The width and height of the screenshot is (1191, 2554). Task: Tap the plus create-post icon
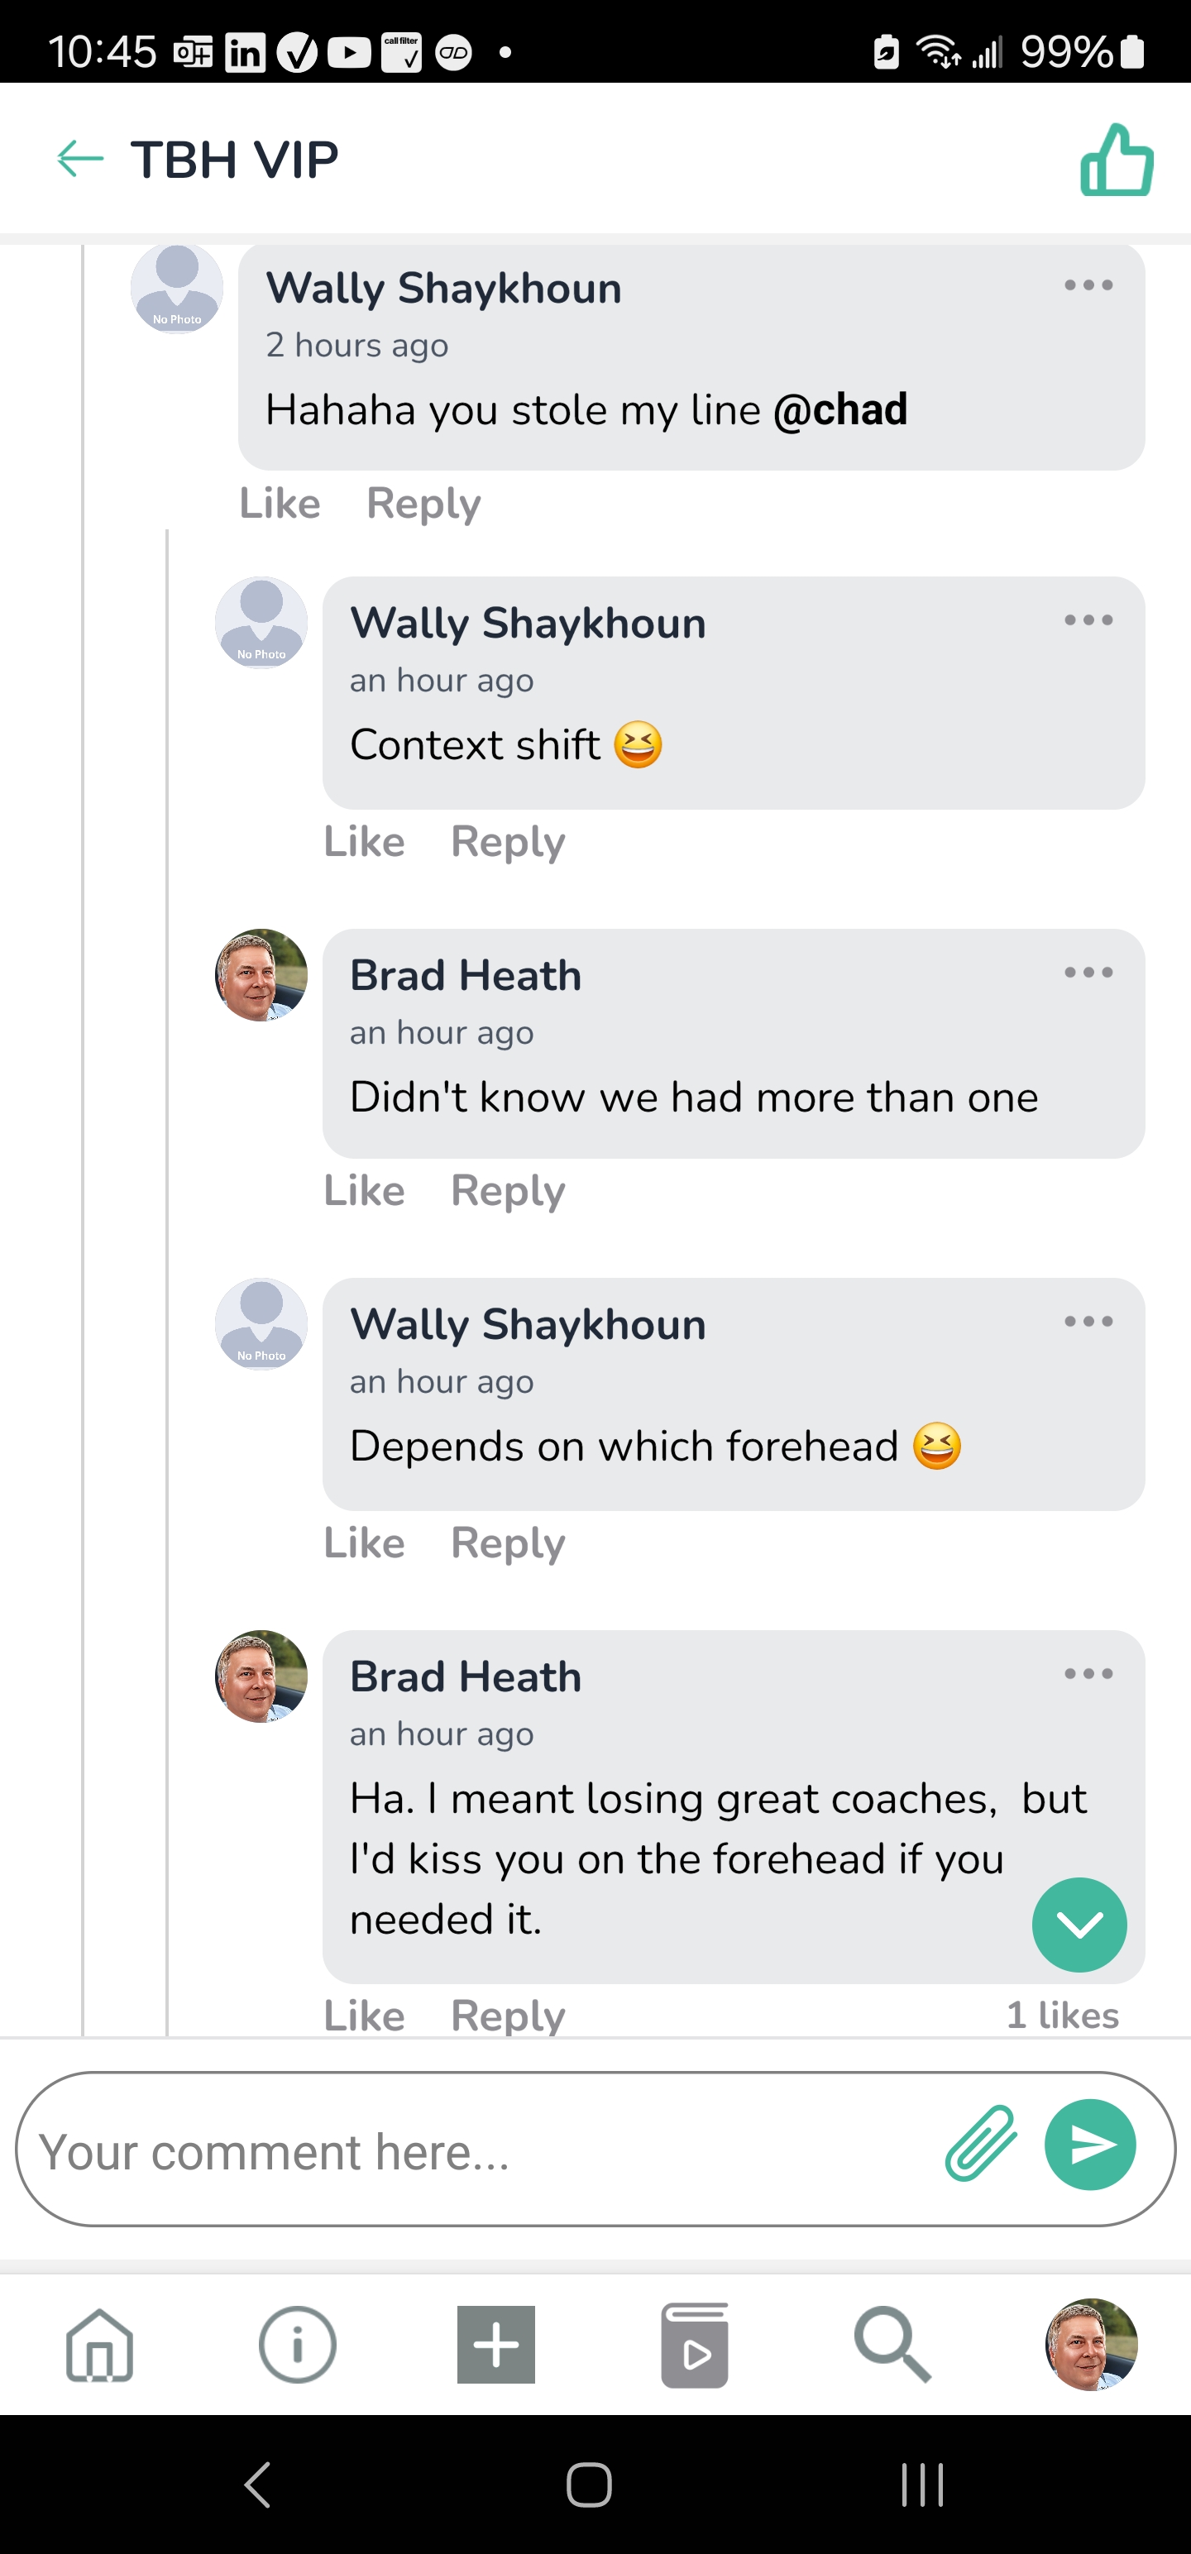(496, 2345)
